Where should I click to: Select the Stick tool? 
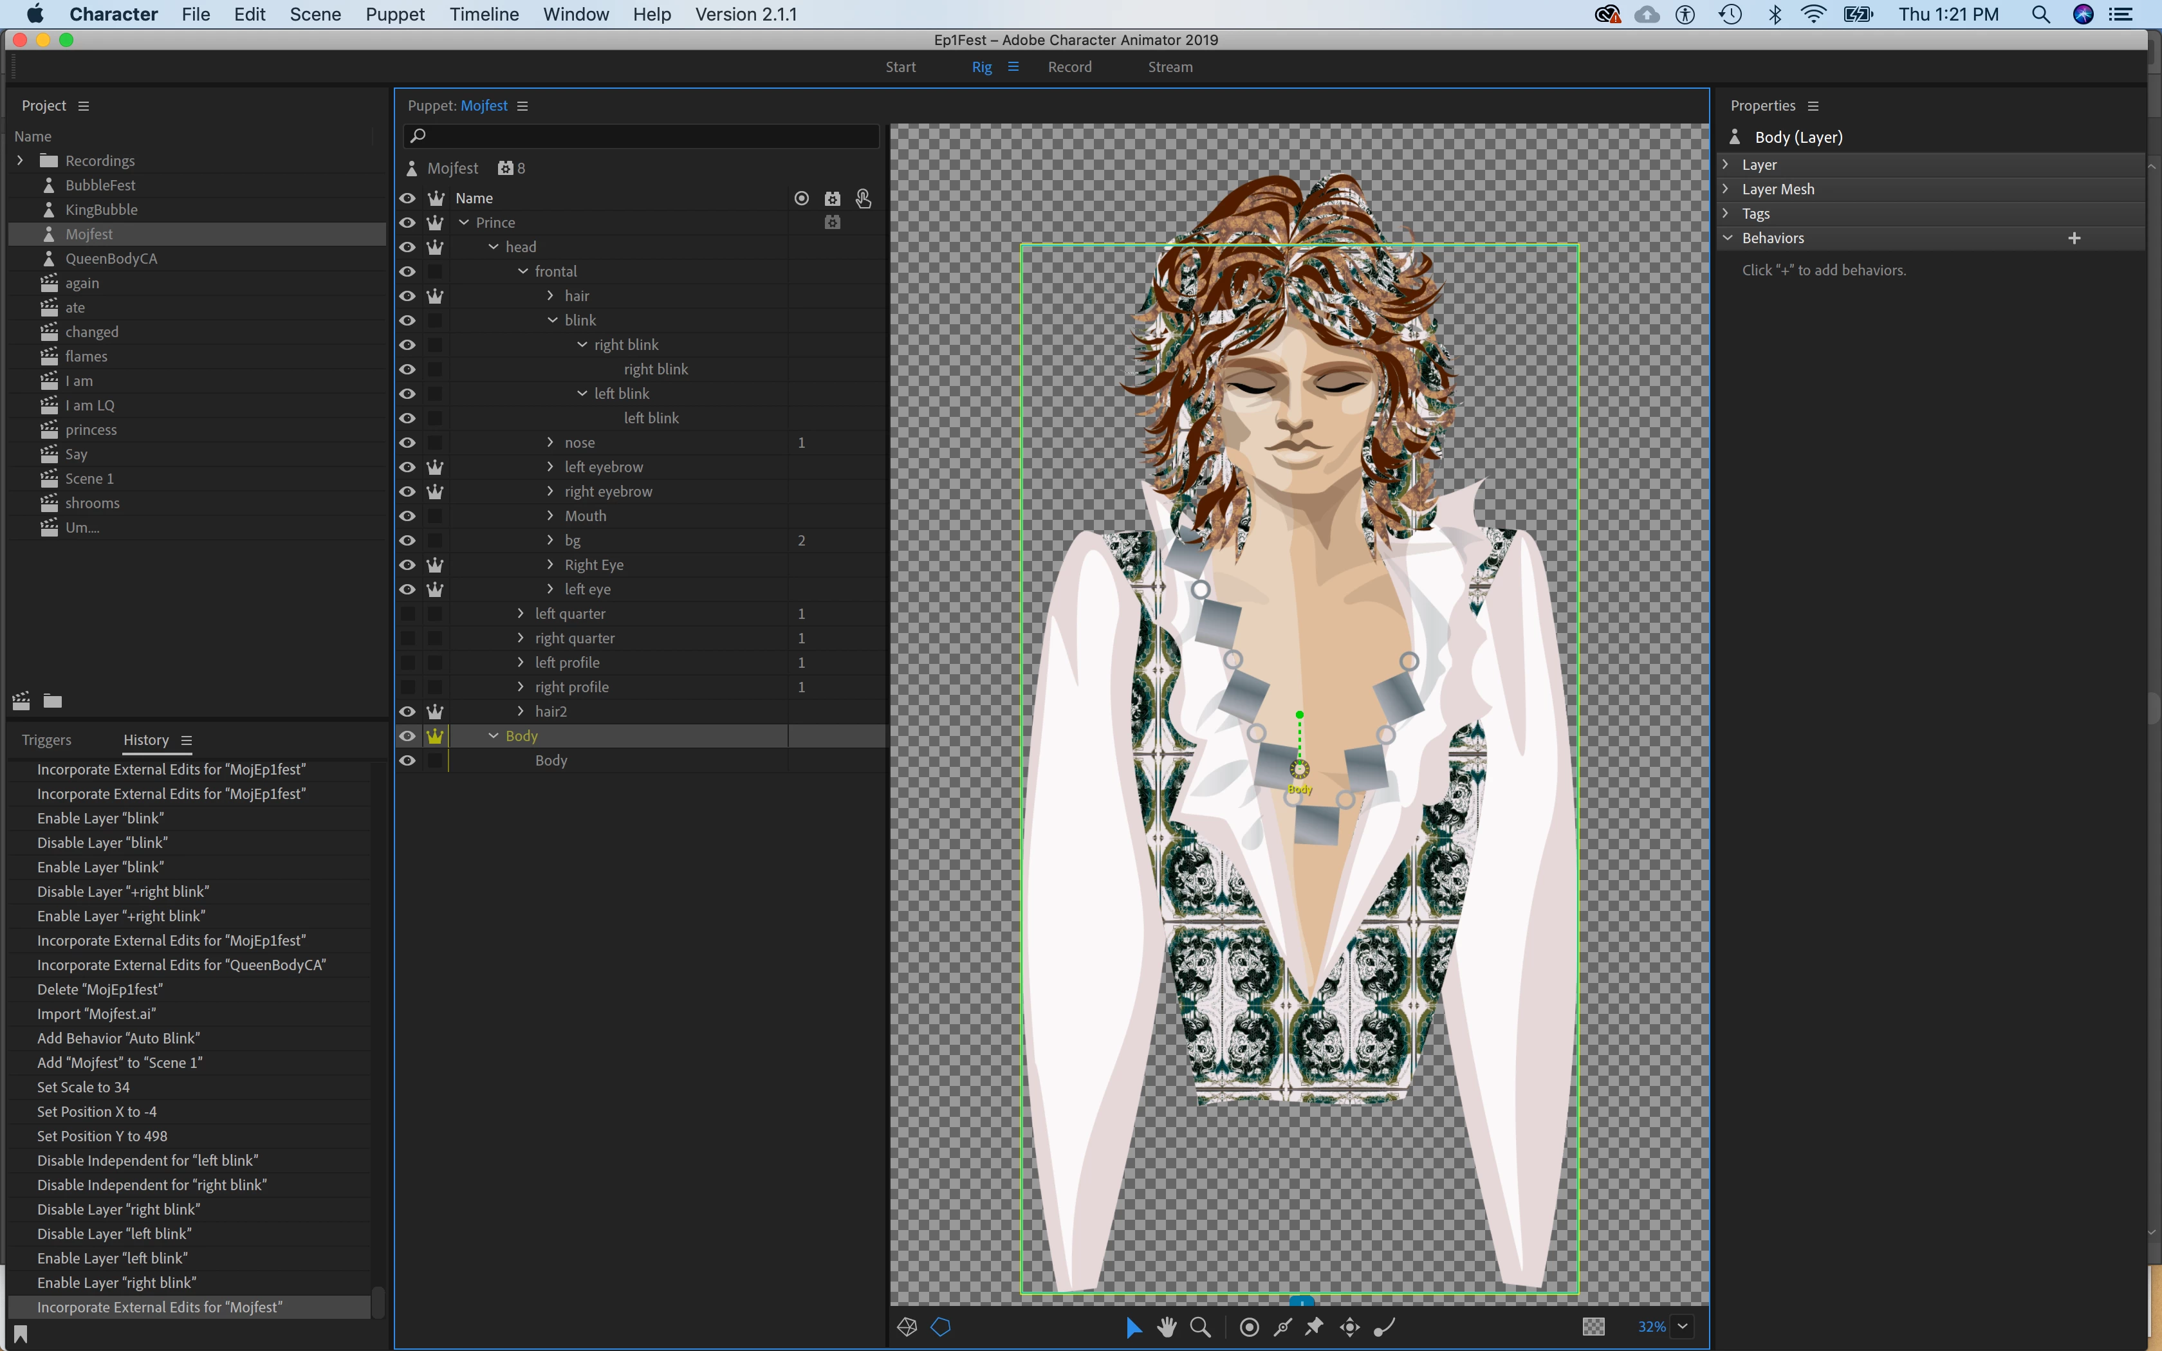point(1282,1327)
